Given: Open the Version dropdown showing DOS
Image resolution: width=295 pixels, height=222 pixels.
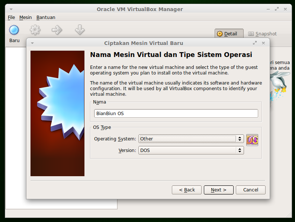Looking at the screenshot, I should (x=191, y=150).
